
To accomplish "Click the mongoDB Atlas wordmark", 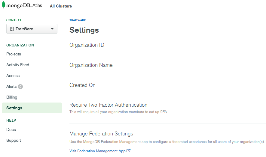I will (24, 5).
